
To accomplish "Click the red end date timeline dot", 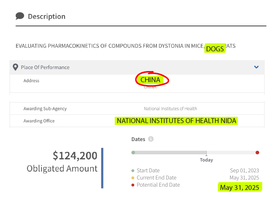I will coord(257,153).
